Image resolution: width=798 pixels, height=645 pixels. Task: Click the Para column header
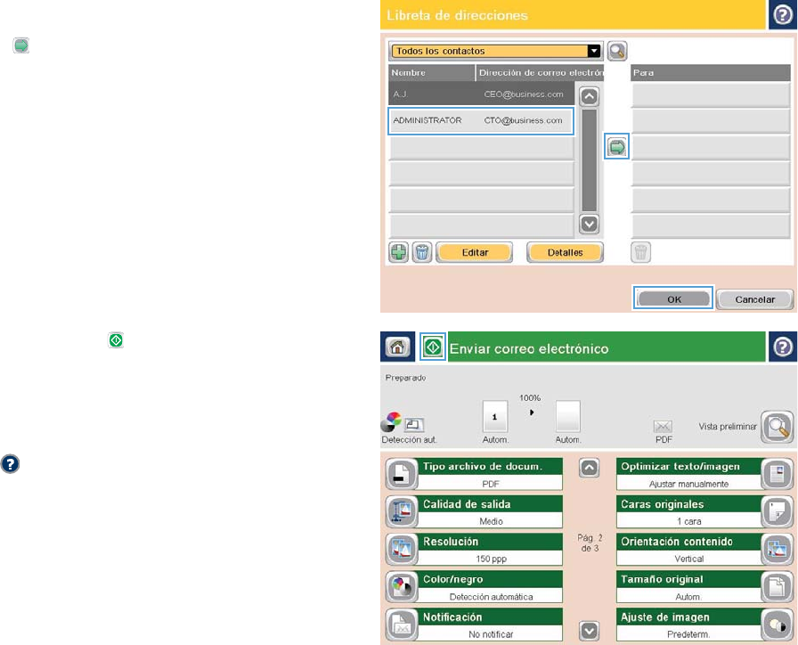coord(711,73)
